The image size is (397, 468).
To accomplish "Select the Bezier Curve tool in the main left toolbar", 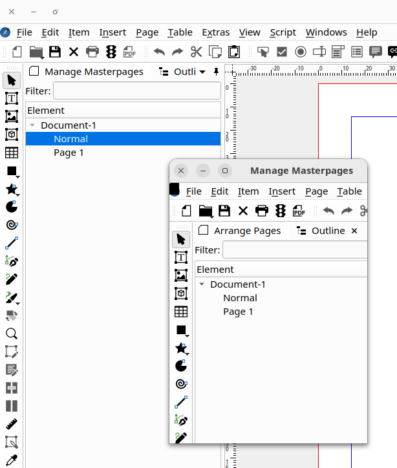I will coord(11,261).
